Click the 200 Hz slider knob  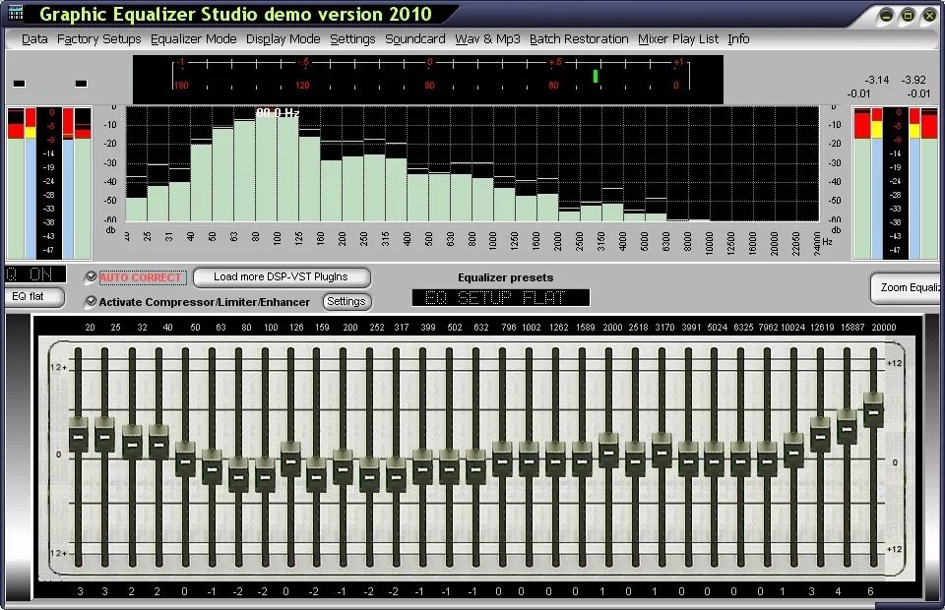[343, 467]
